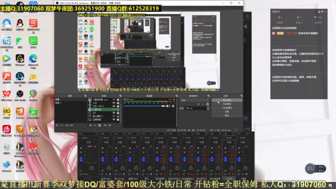Remove the selected source with minus icon
Screen dimensions: 336x189
point(95,125)
